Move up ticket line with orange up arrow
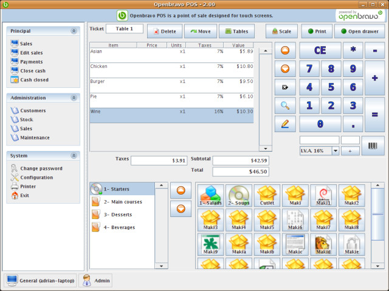 point(285,50)
